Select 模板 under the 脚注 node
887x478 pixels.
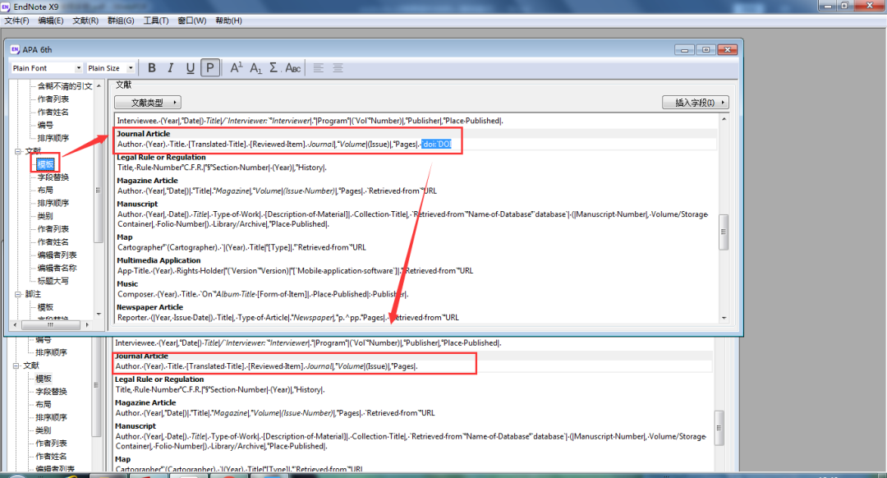point(45,307)
